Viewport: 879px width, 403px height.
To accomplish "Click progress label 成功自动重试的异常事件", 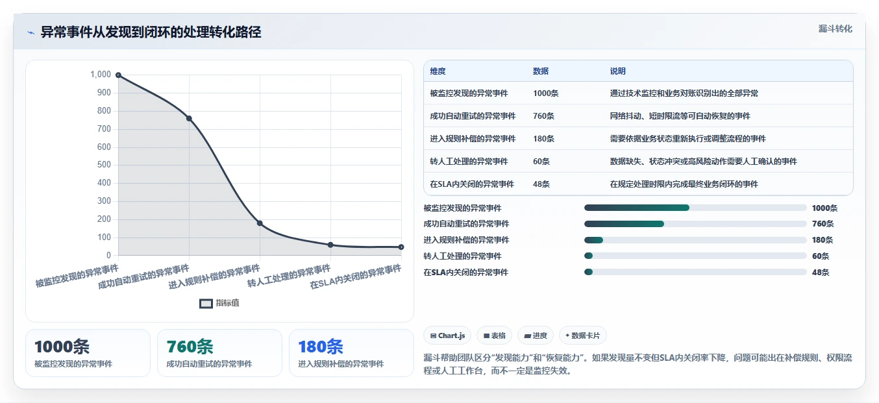I will pyautogui.click(x=466, y=224).
